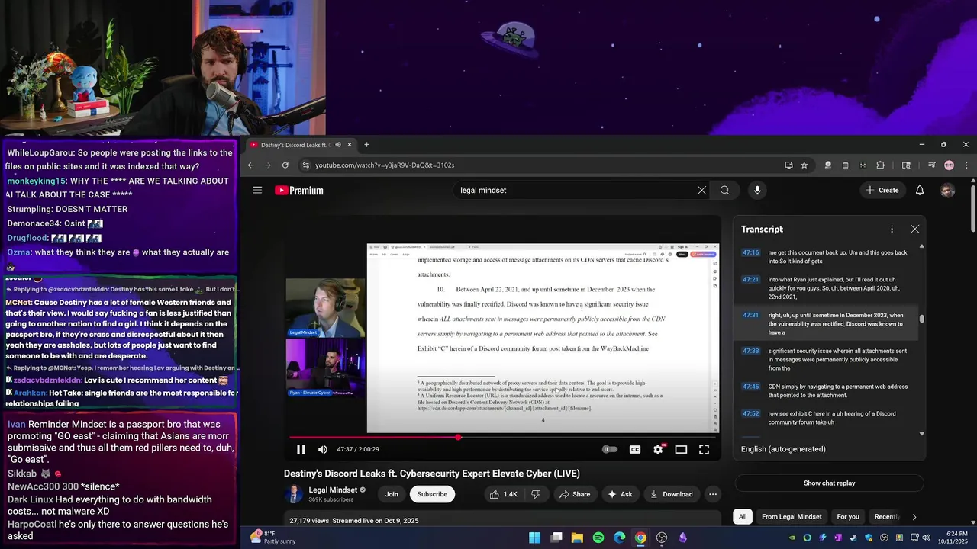Mute the tab using the audio icon
The width and height of the screenshot is (977, 549).
click(x=337, y=145)
